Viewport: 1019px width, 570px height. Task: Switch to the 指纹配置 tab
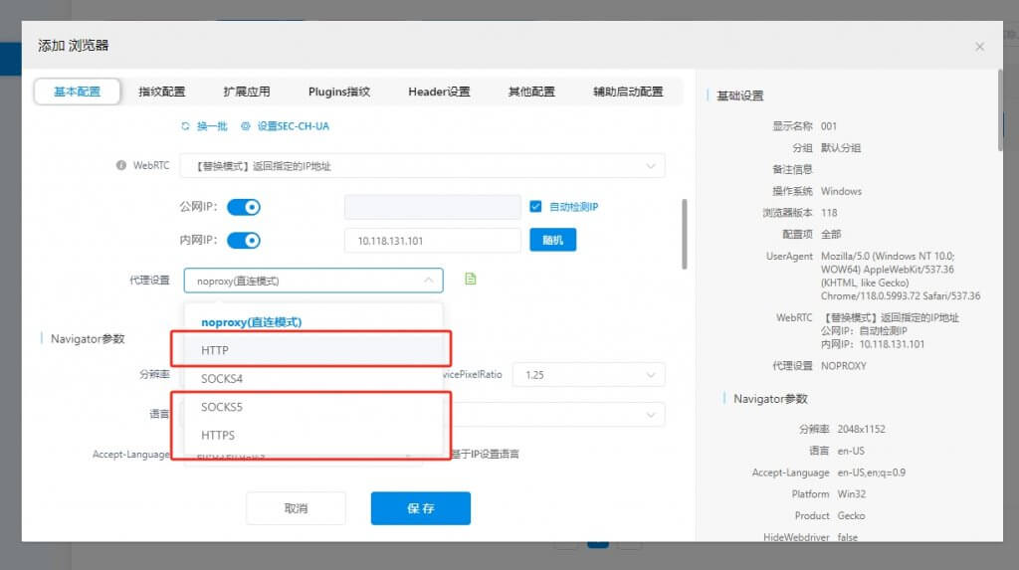[x=162, y=92]
